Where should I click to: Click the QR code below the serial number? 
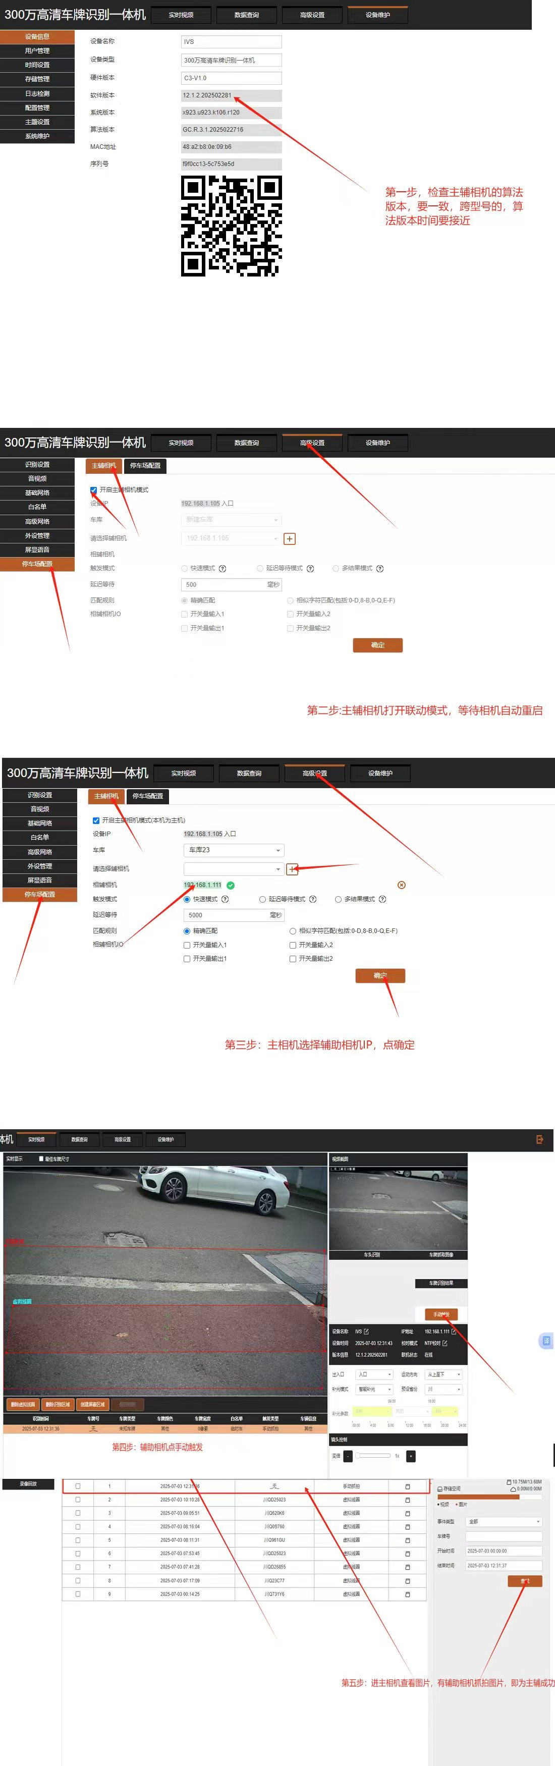tap(232, 226)
